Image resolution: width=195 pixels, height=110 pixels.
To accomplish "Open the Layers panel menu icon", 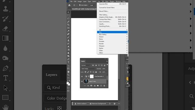I will (107, 61).
